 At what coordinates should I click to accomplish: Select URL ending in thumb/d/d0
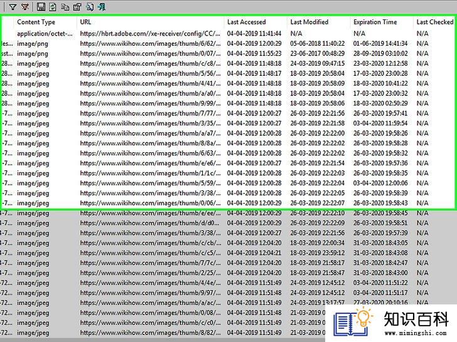click(150, 223)
